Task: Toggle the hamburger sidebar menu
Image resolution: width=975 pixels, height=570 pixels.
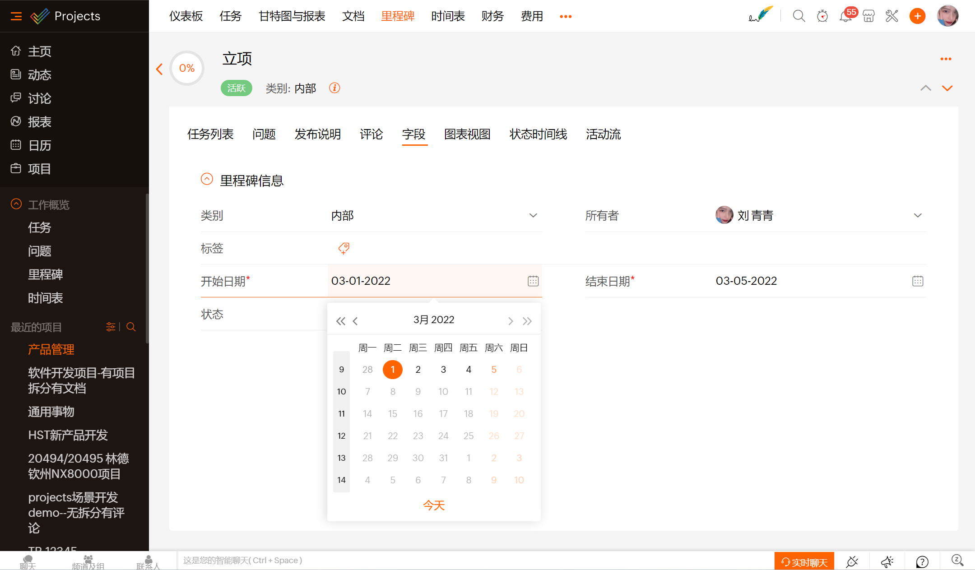Action: 16,16
